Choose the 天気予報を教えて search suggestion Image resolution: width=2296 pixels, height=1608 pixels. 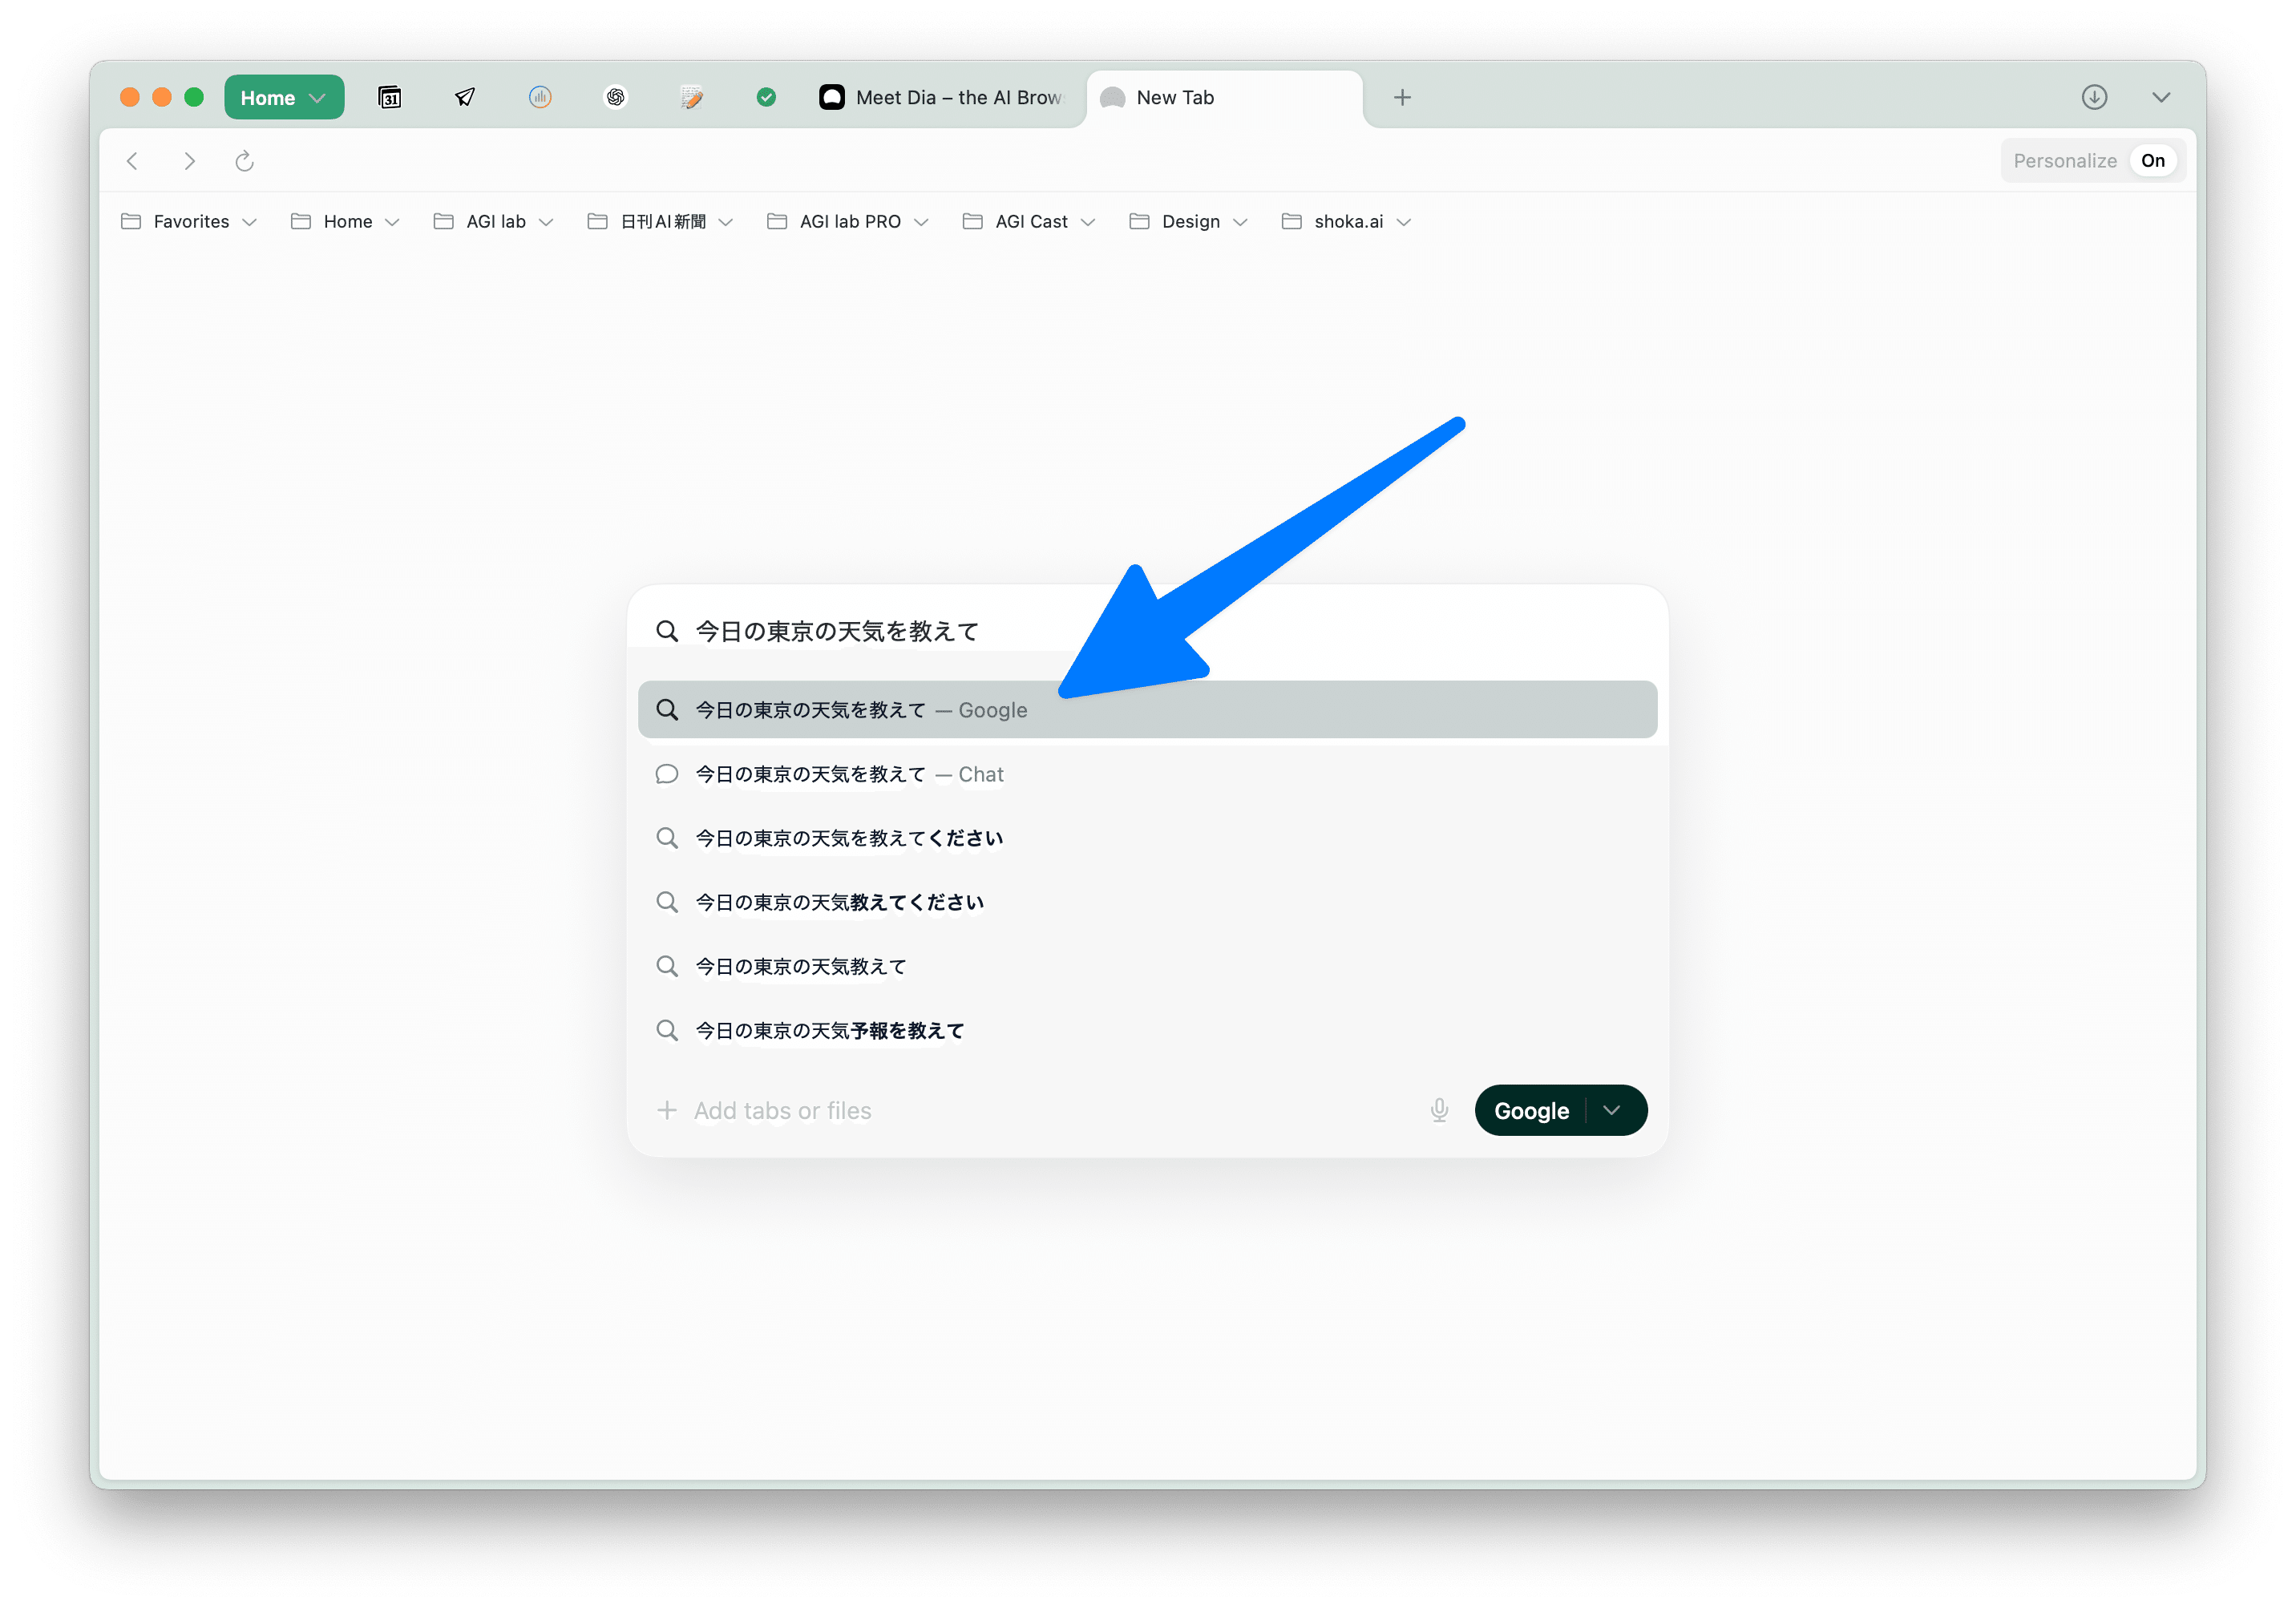(830, 1030)
